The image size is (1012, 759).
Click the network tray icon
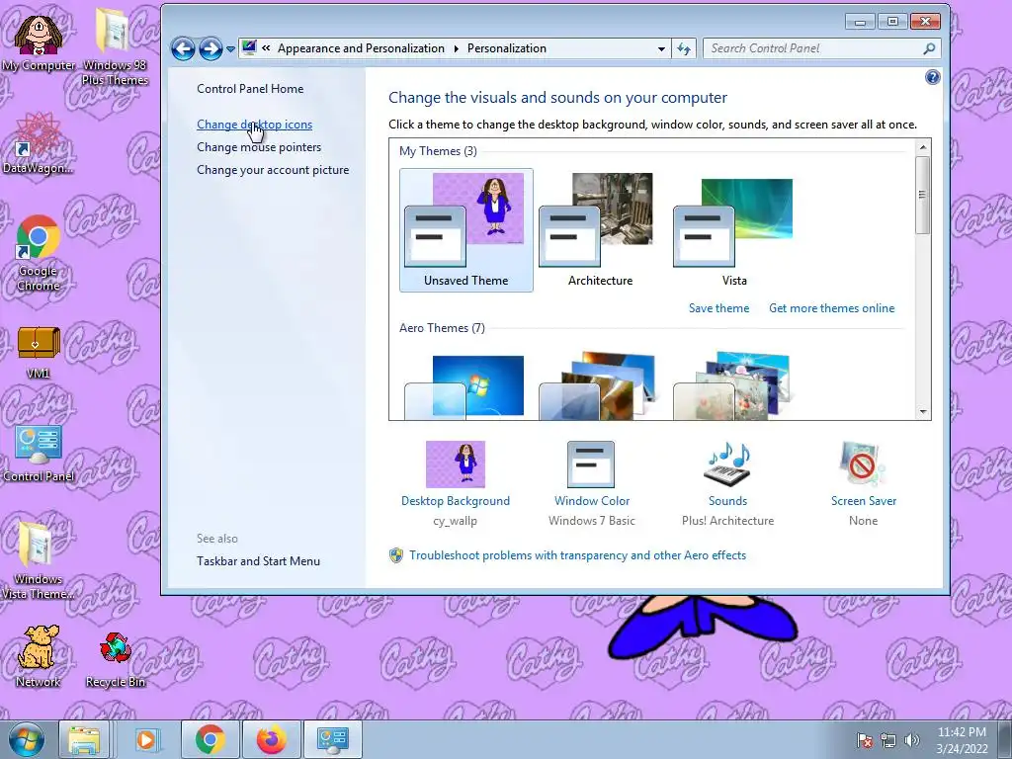click(888, 740)
